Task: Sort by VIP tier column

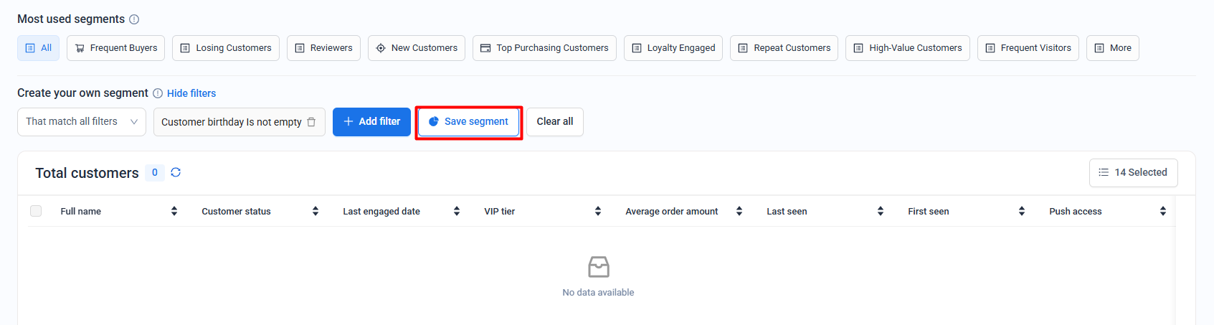Action: 598,211
